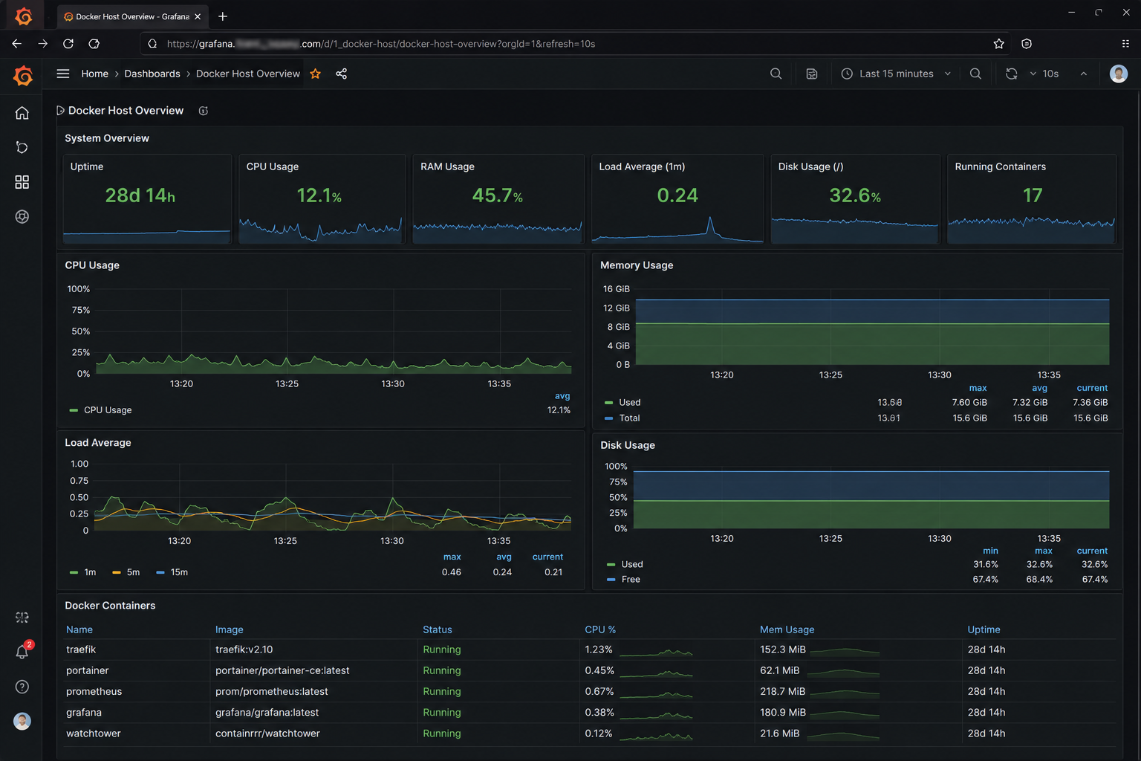1141x761 pixels.
Task: Select the traefik container name cell
Action: 81,650
